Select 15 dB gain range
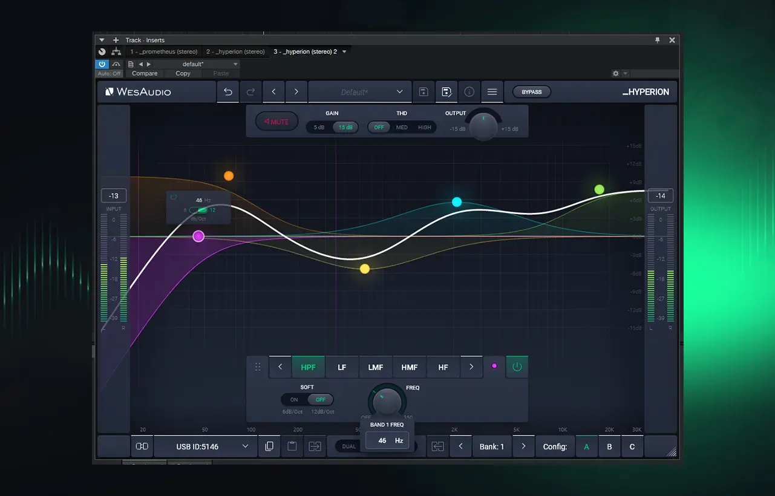 pos(345,128)
